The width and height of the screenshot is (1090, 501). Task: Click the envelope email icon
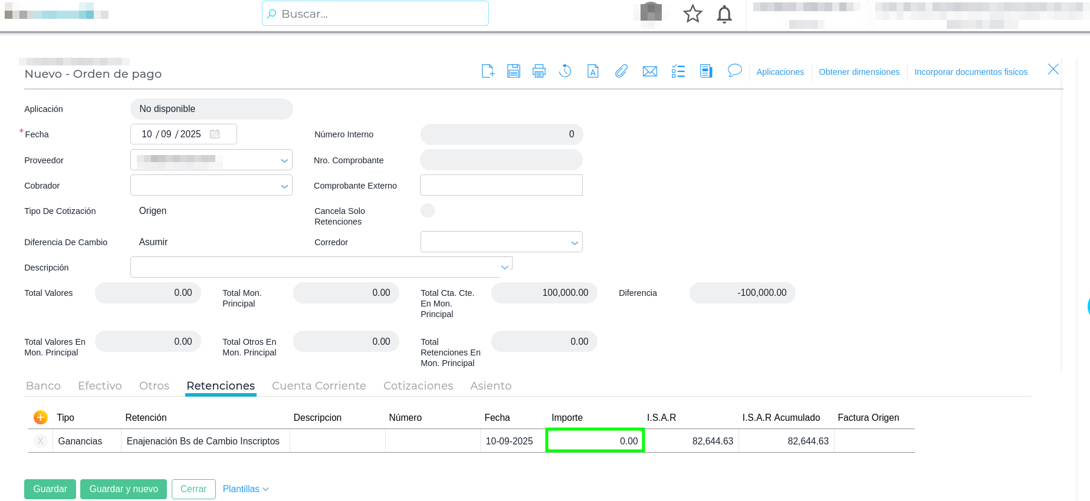point(650,71)
